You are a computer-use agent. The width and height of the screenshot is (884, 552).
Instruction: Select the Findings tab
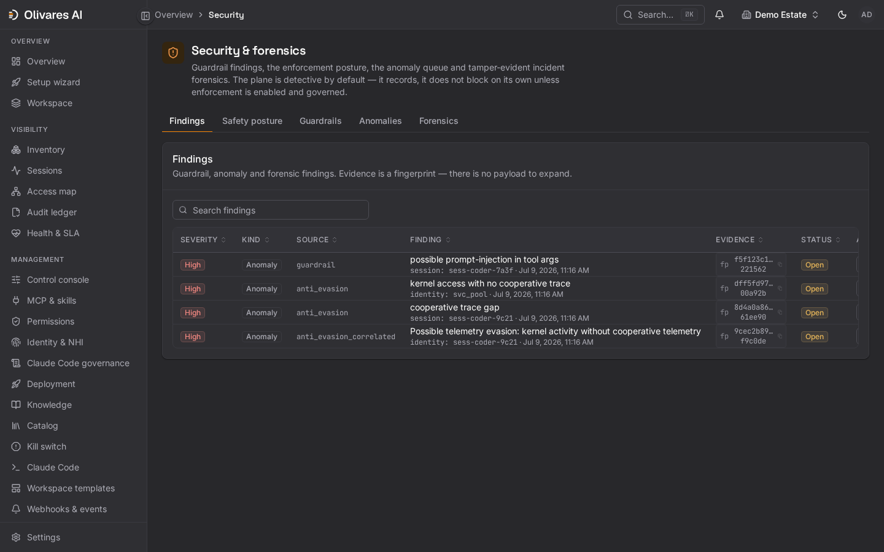[187, 121]
